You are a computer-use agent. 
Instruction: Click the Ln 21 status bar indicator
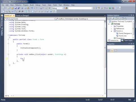point(88,100)
